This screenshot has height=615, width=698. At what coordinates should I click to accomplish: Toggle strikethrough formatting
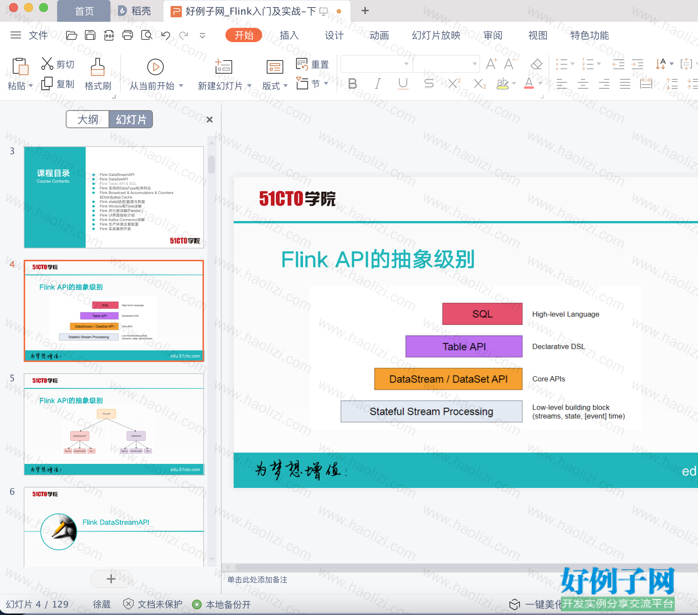point(429,83)
